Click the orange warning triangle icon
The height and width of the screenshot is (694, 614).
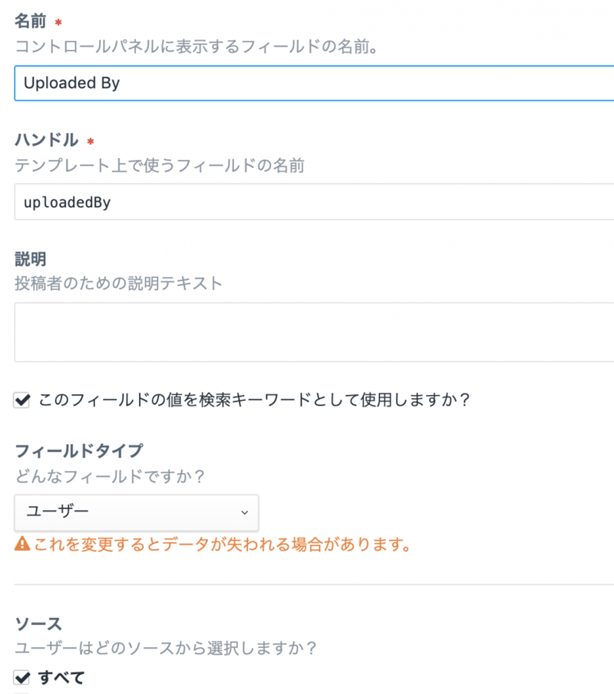22,545
